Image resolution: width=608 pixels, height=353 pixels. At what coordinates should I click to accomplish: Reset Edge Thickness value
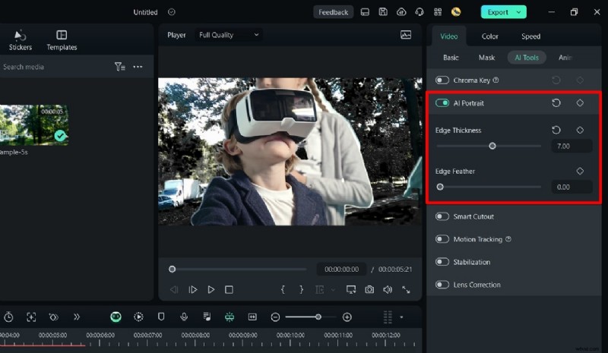coord(556,131)
